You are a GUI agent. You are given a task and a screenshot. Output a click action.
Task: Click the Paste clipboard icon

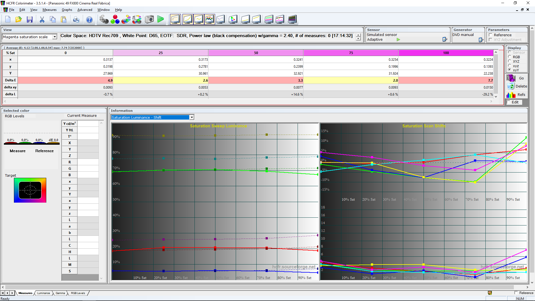64,19
